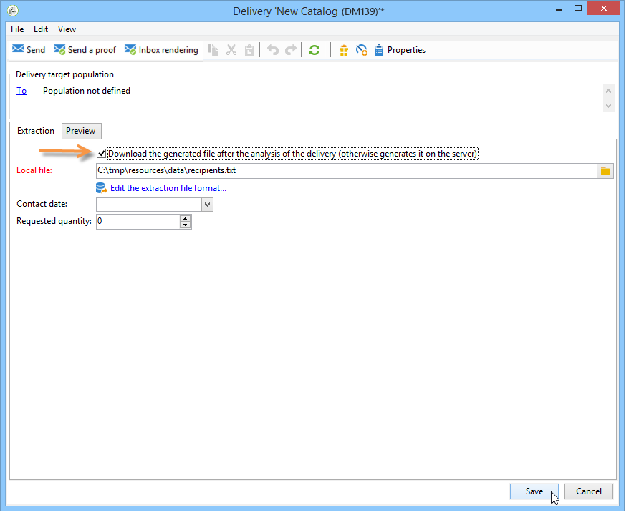Click the Send envelope toolbar button
The image size is (639, 525).
click(x=29, y=50)
